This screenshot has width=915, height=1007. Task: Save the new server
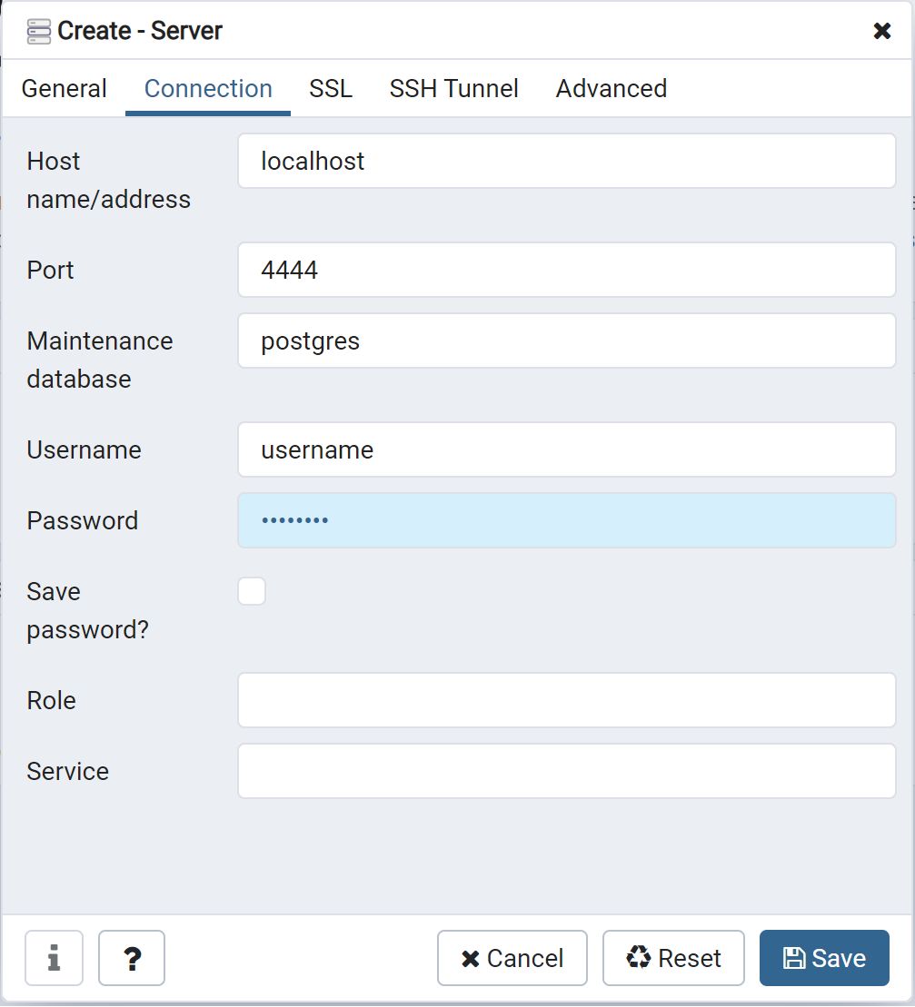[824, 958]
